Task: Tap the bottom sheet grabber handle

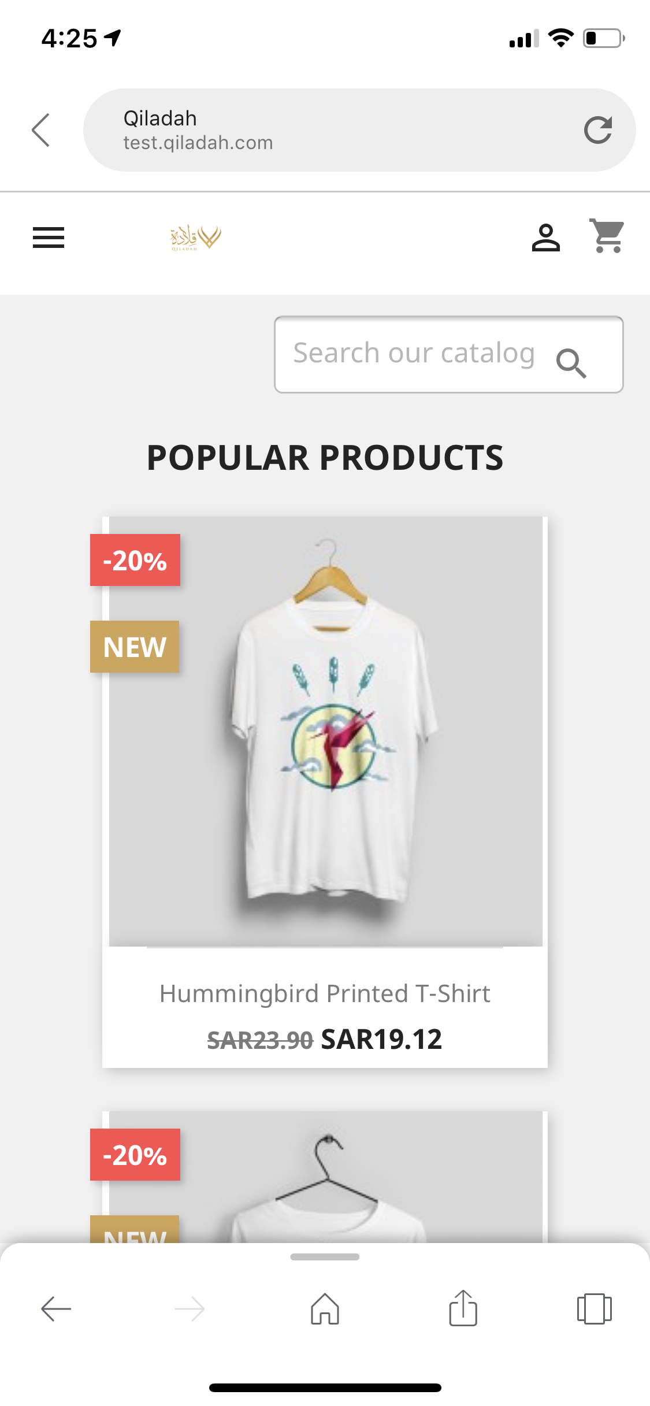Action: click(x=325, y=1257)
